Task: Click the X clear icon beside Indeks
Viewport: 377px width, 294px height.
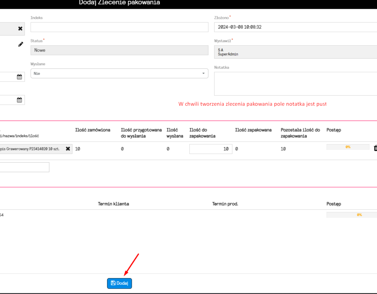Action: click(20, 29)
